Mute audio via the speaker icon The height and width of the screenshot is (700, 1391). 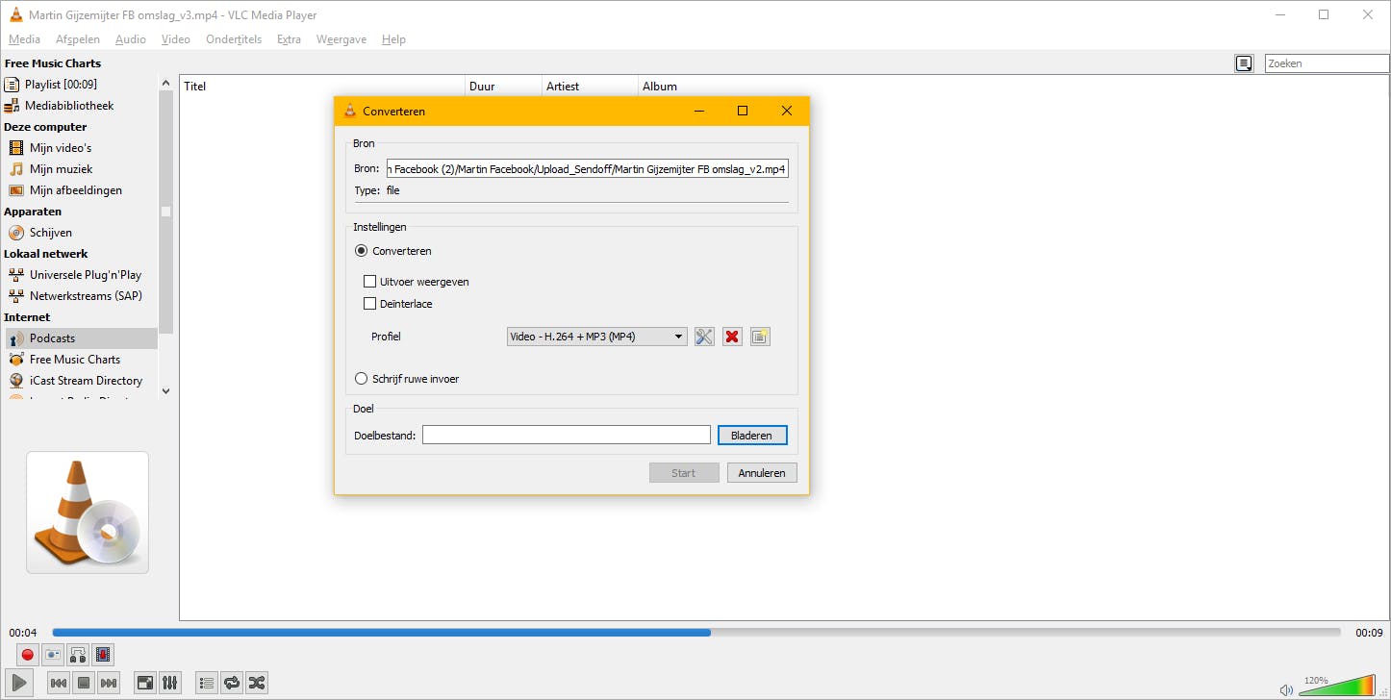[x=1286, y=689]
